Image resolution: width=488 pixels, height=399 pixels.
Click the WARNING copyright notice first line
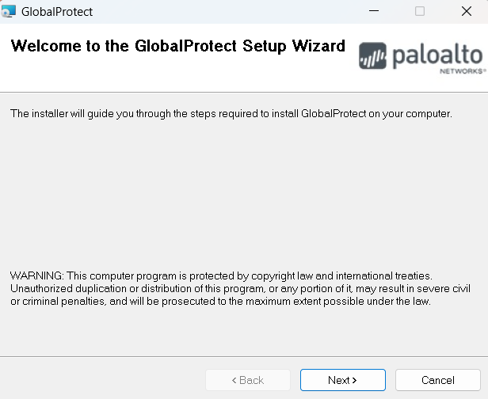[221, 275]
